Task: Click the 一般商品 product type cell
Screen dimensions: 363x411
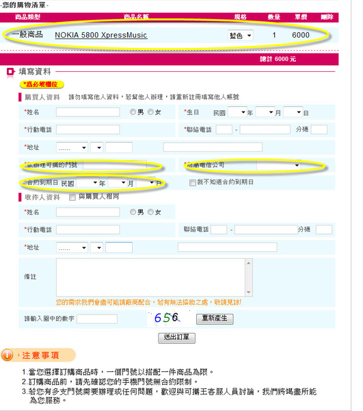Action: [27, 34]
